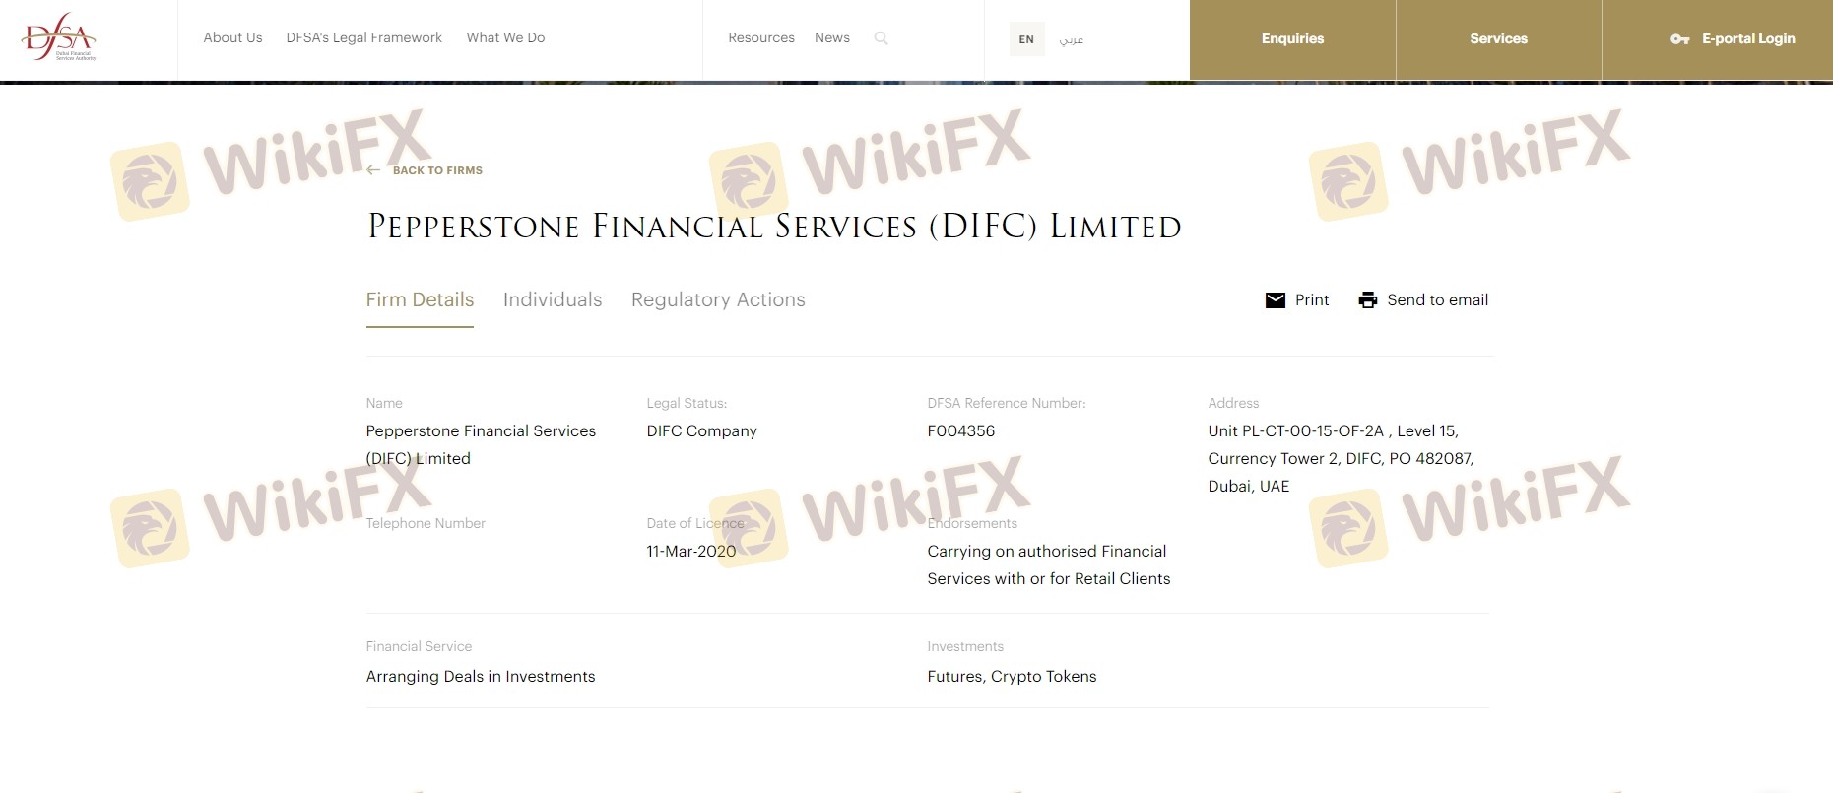The image size is (1833, 793).
Task: Go back via BACK TO FIRMS link
Action: pos(437,170)
